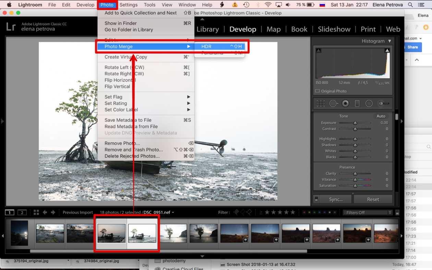Image resolution: width=432 pixels, height=270 pixels.
Task: Open Time Machine menu bar icon
Action: 246,5
